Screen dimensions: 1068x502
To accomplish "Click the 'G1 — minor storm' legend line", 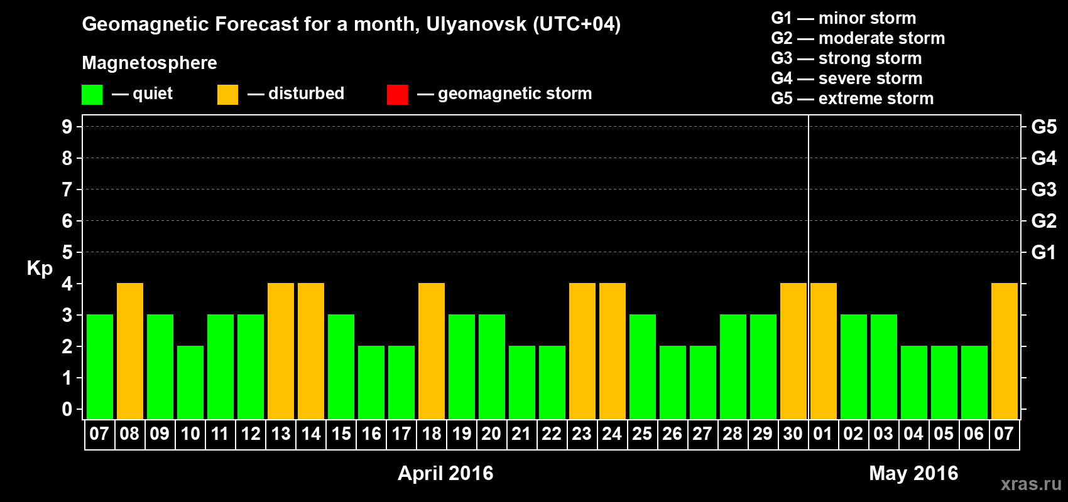I will pos(843,18).
